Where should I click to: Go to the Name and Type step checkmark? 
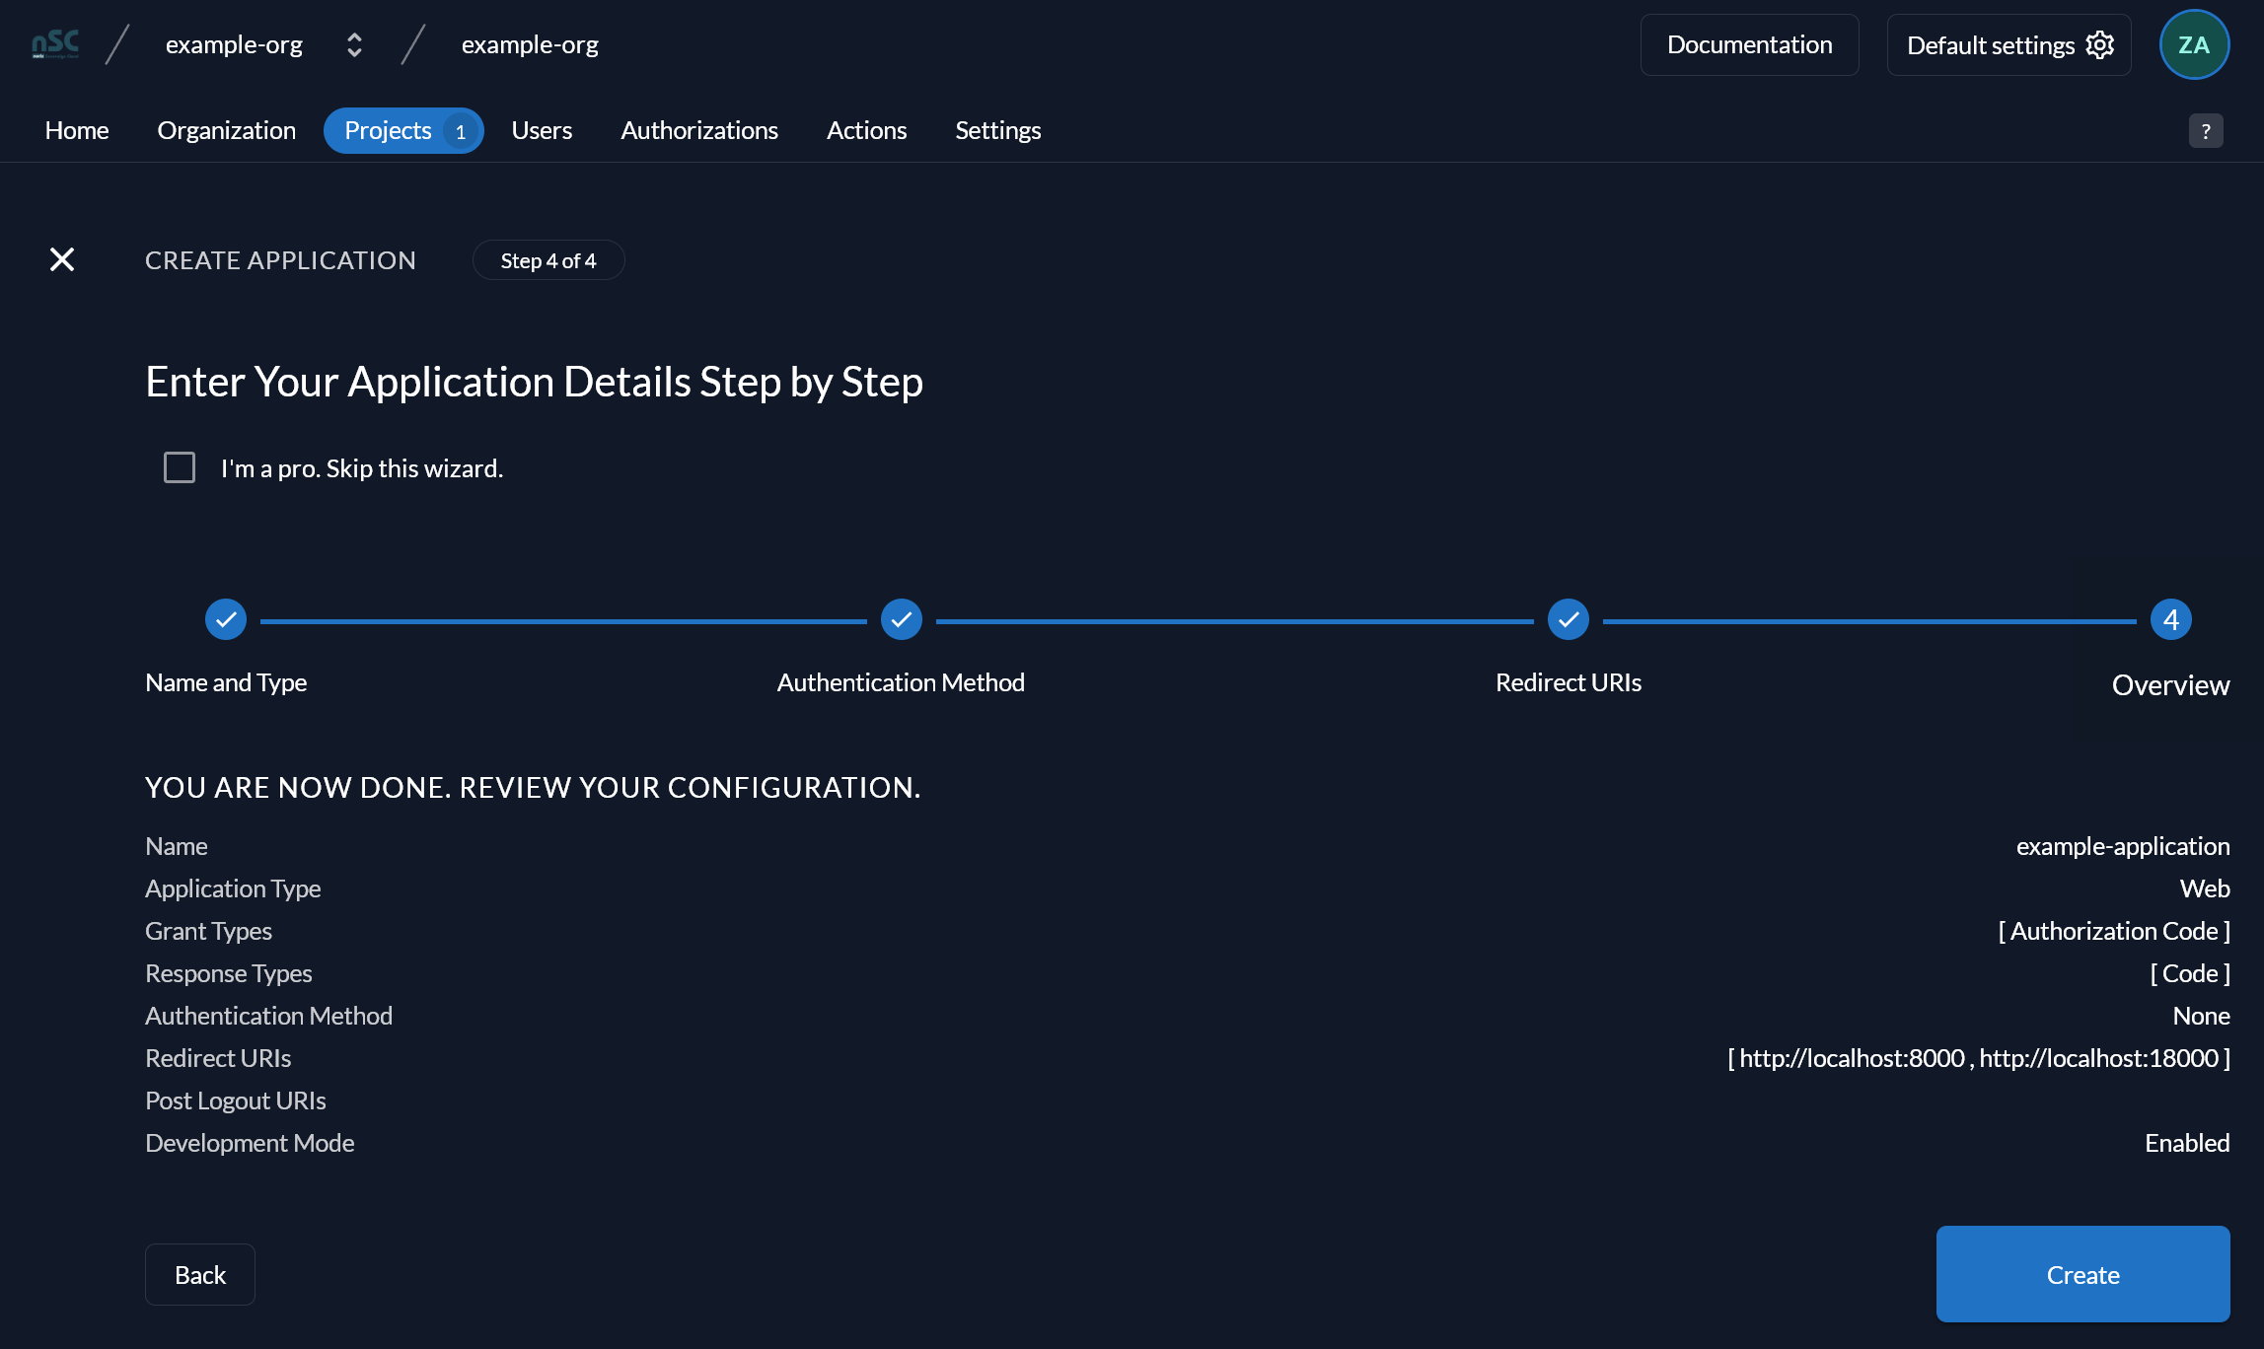click(226, 619)
